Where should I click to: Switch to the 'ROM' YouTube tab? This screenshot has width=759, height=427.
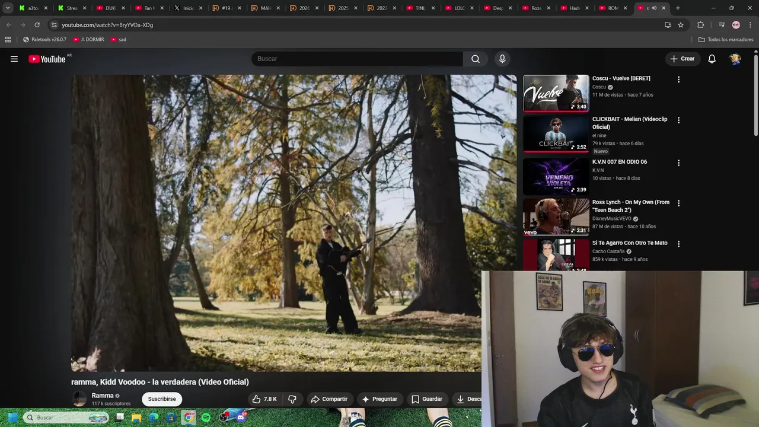[613, 8]
